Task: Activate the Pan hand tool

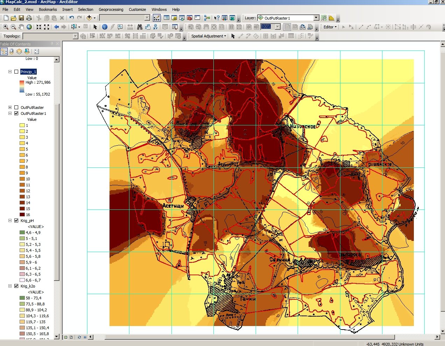Action: 21,27
